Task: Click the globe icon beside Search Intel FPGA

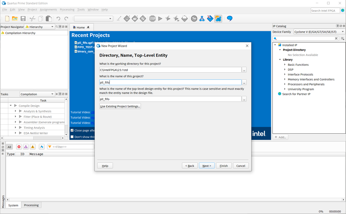Action: 343,10
